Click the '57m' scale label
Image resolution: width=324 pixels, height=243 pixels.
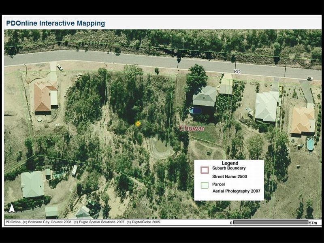click(x=313, y=223)
